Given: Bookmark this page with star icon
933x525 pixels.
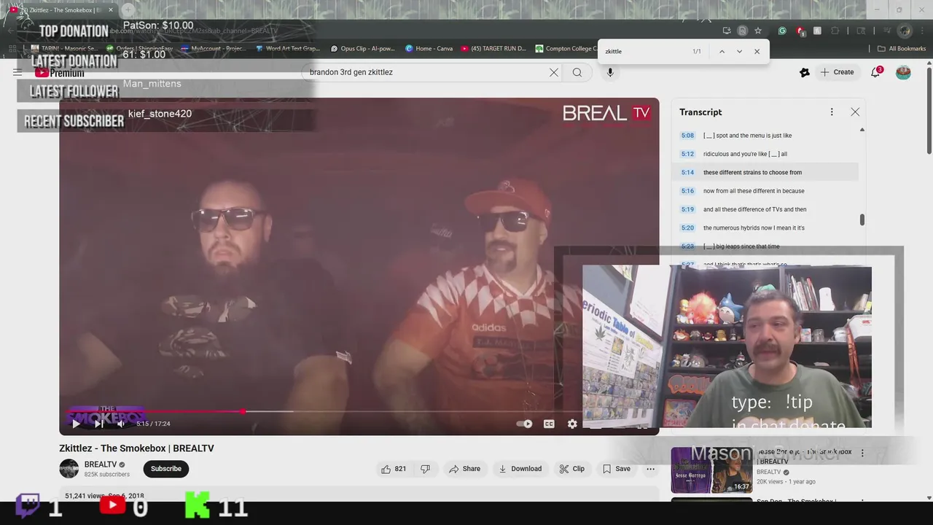Looking at the screenshot, I should [x=758, y=31].
